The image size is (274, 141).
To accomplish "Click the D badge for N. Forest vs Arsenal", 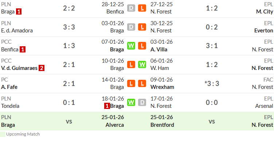I will tap(142, 102).
